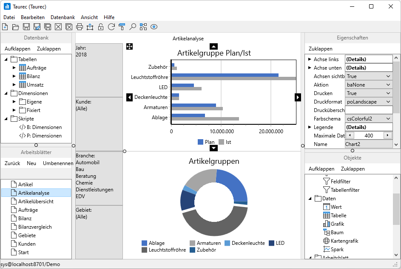Select the paint roller format icon
Viewport: 401px width, 269px height.
[122, 27]
